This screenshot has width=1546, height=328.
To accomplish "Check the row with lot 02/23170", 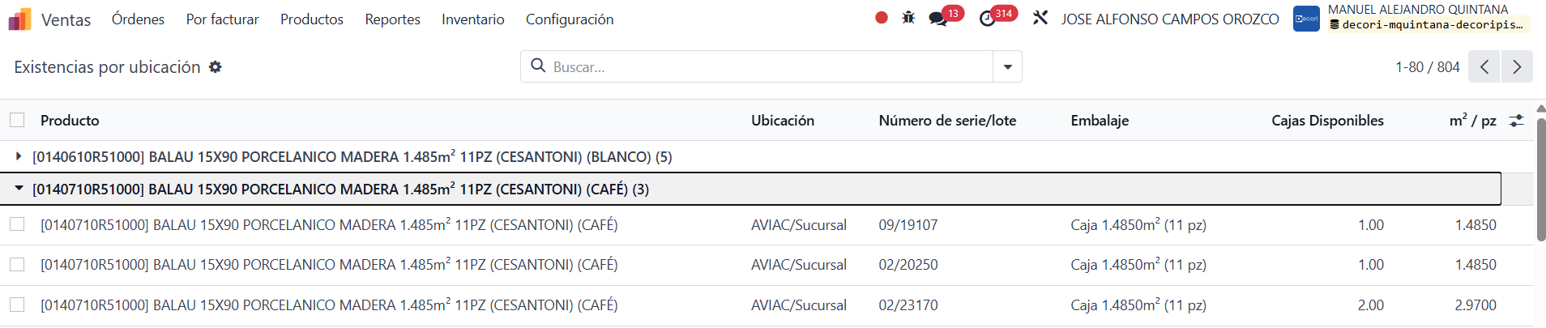I will click(17, 305).
